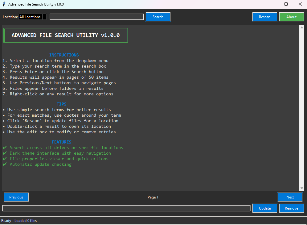Maximize the application window
Viewport: 307px width, 225px height.
pyautogui.click(x=286, y=4)
